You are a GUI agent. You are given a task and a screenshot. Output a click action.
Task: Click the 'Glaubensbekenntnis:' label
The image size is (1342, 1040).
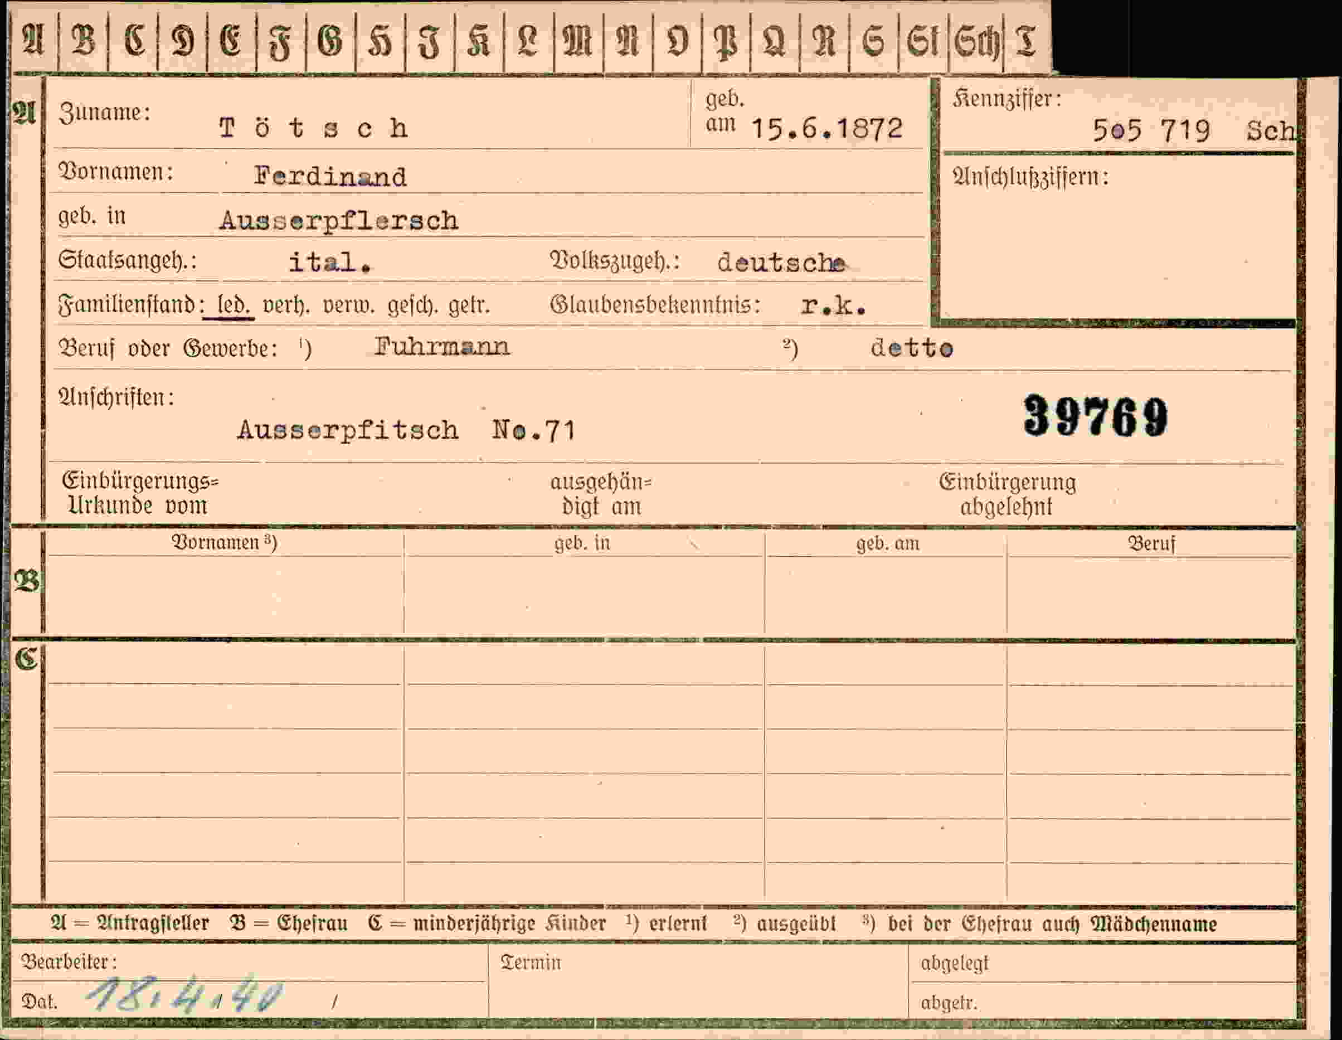point(655,305)
